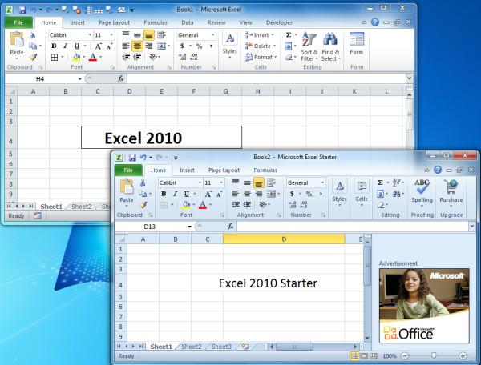Click Font Color red A in Book1
This screenshot has height=365, width=481.
click(x=93, y=57)
